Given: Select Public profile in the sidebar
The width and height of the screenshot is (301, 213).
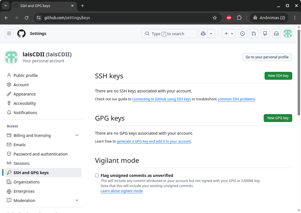Looking at the screenshot, I should click(x=25, y=76).
